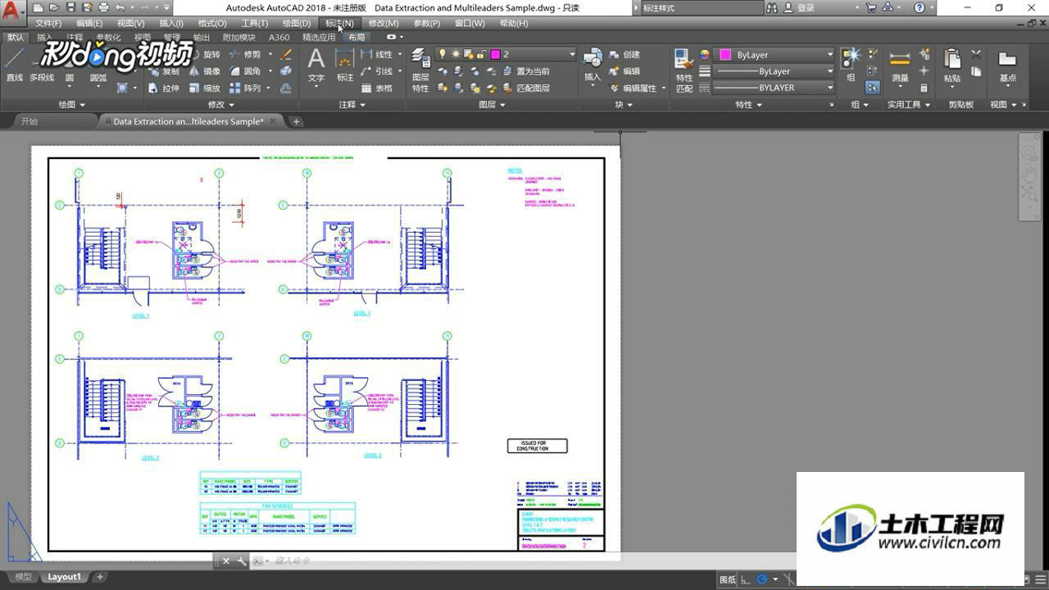Switch to the 开始 start tab

[29, 121]
